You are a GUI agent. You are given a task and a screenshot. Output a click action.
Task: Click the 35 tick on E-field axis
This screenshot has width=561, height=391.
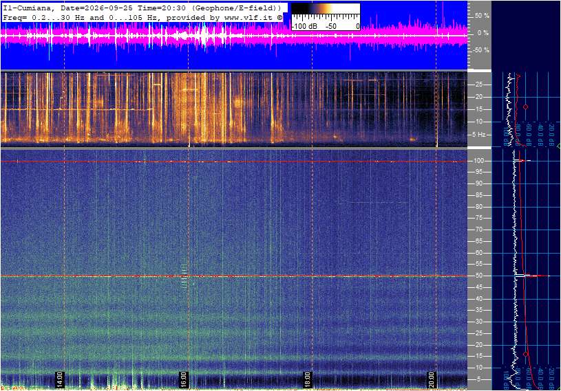point(478,311)
